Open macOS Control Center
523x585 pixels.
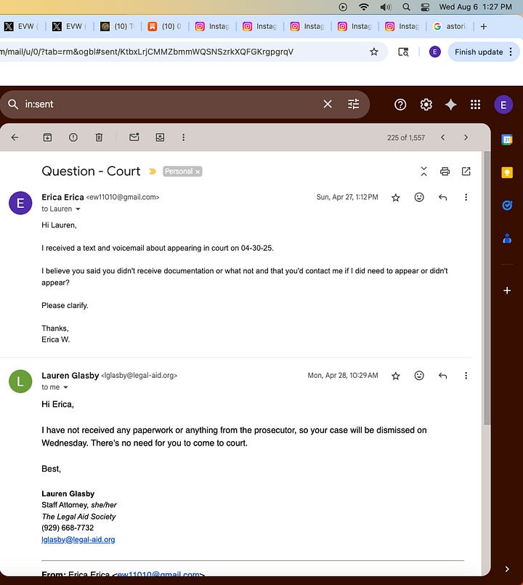425,7
